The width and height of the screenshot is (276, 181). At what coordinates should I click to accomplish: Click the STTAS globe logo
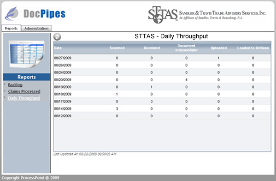[x=163, y=14]
